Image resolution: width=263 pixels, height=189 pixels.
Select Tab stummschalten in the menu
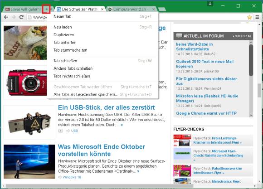(102, 50)
